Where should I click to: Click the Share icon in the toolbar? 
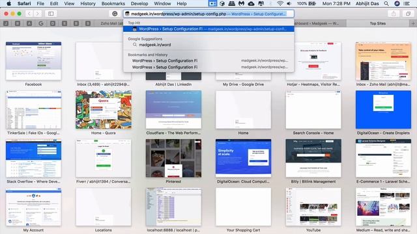click(394, 14)
